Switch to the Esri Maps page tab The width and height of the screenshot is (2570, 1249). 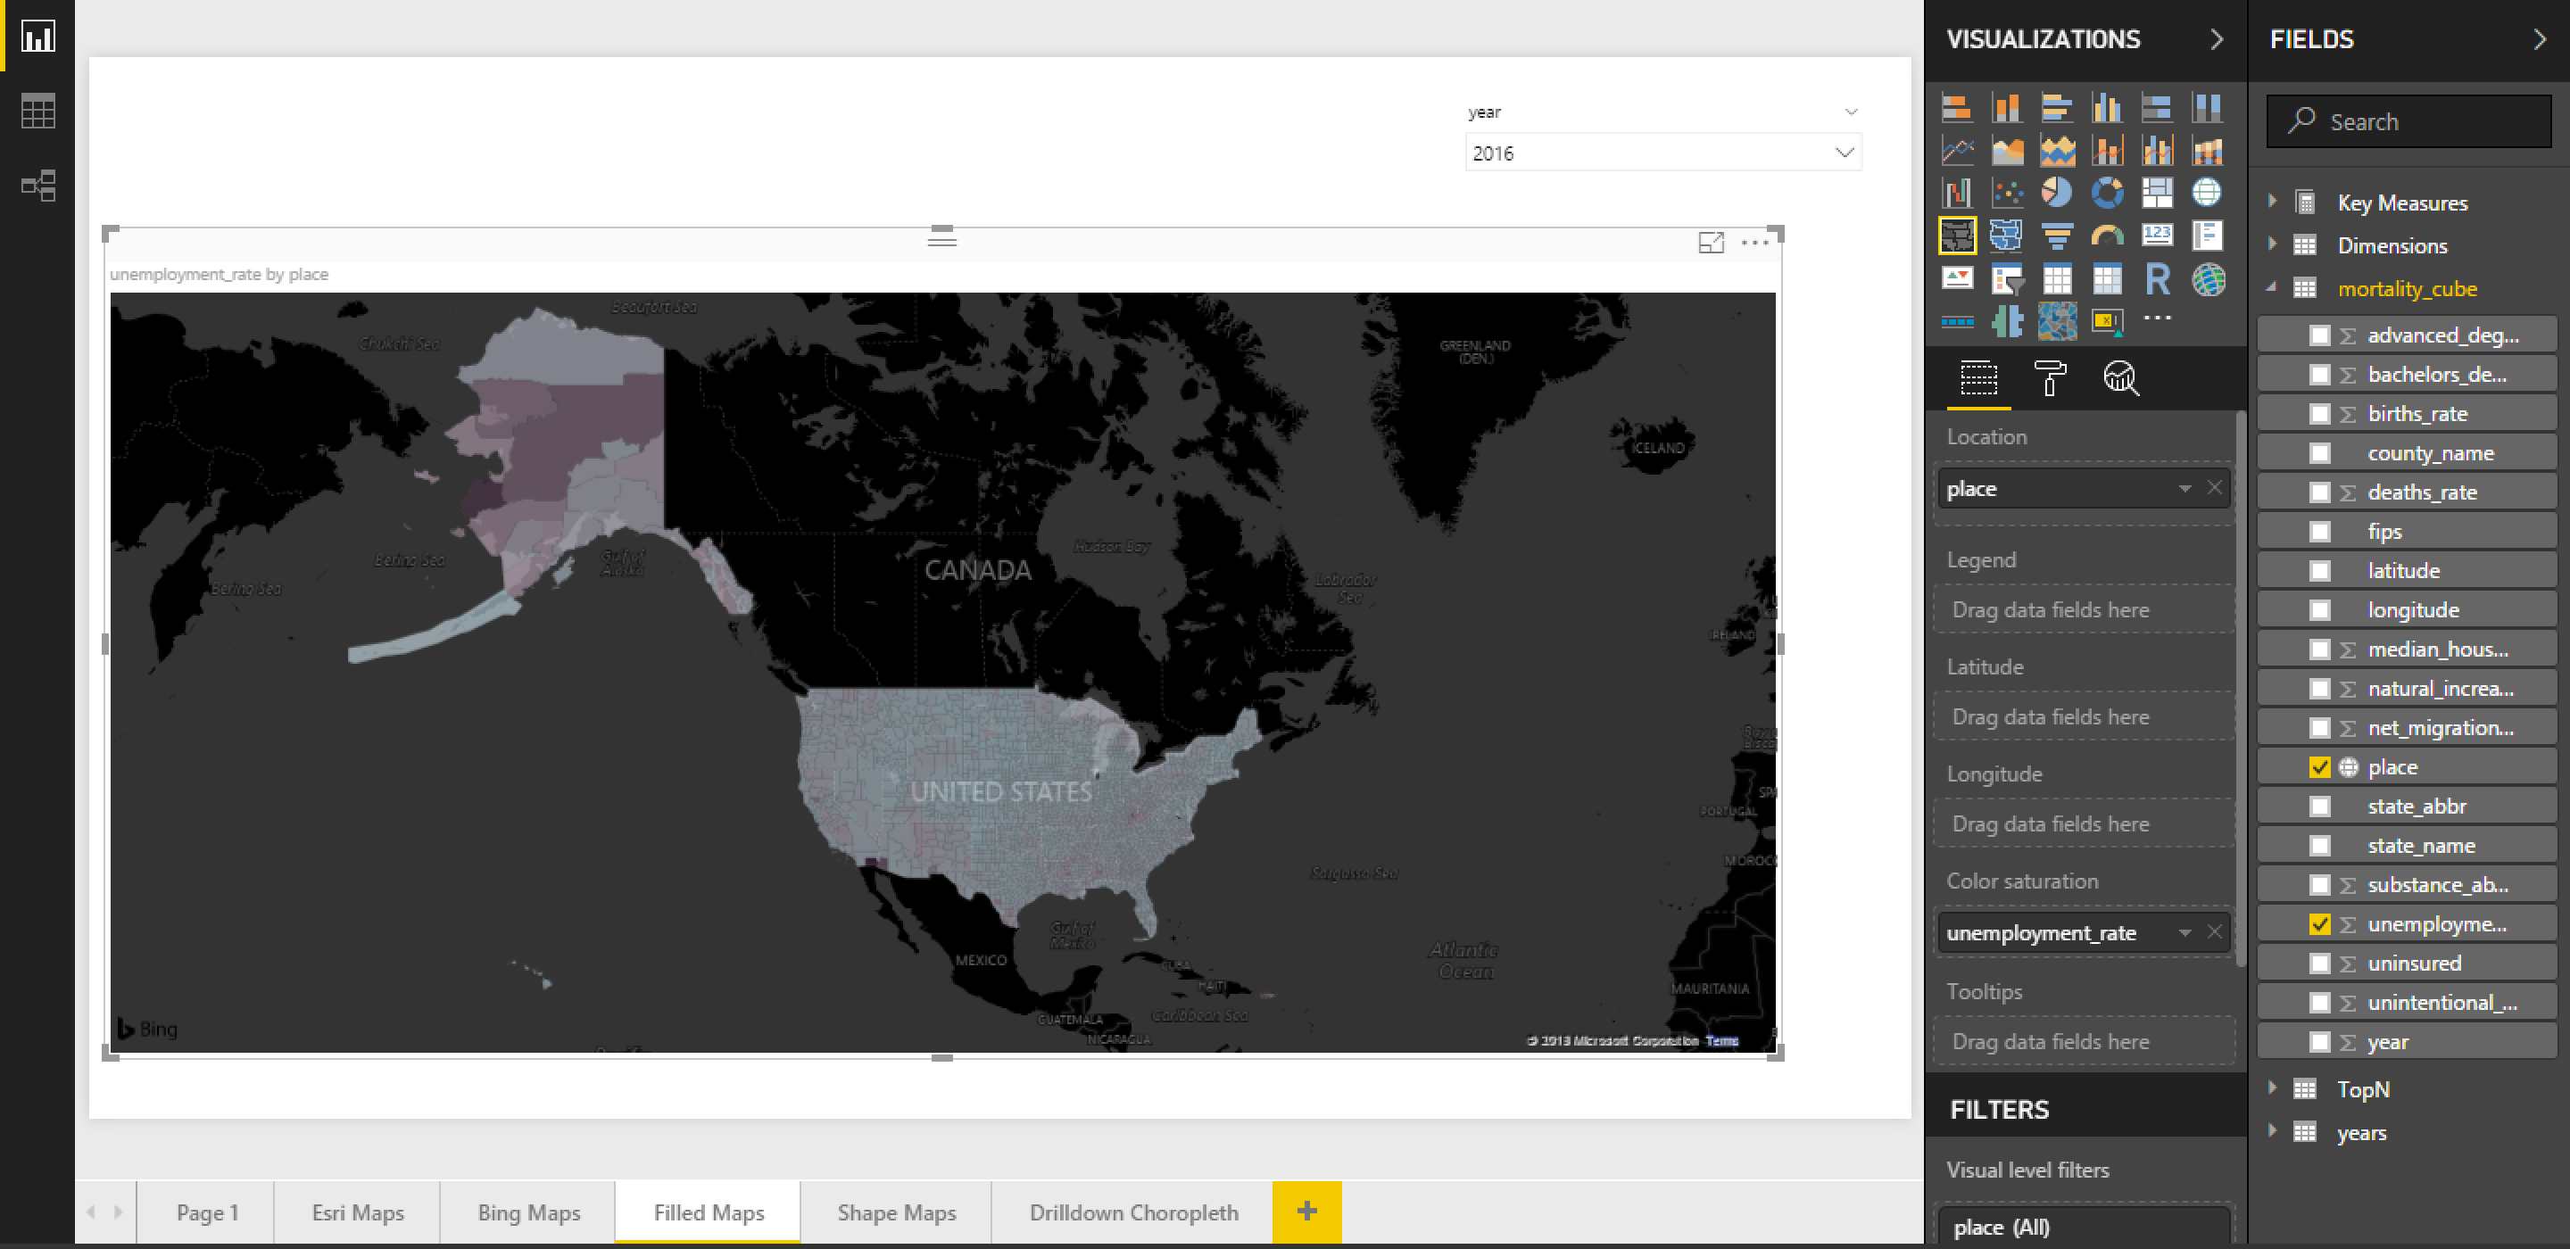[x=357, y=1212]
